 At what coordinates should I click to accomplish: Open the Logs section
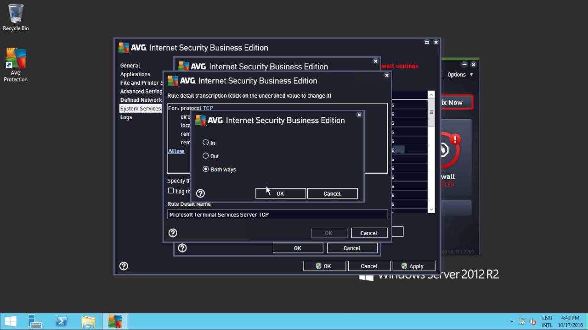[x=126, y=117]
